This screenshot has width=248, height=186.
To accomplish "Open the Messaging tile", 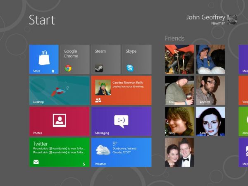I will coord(121,121).
